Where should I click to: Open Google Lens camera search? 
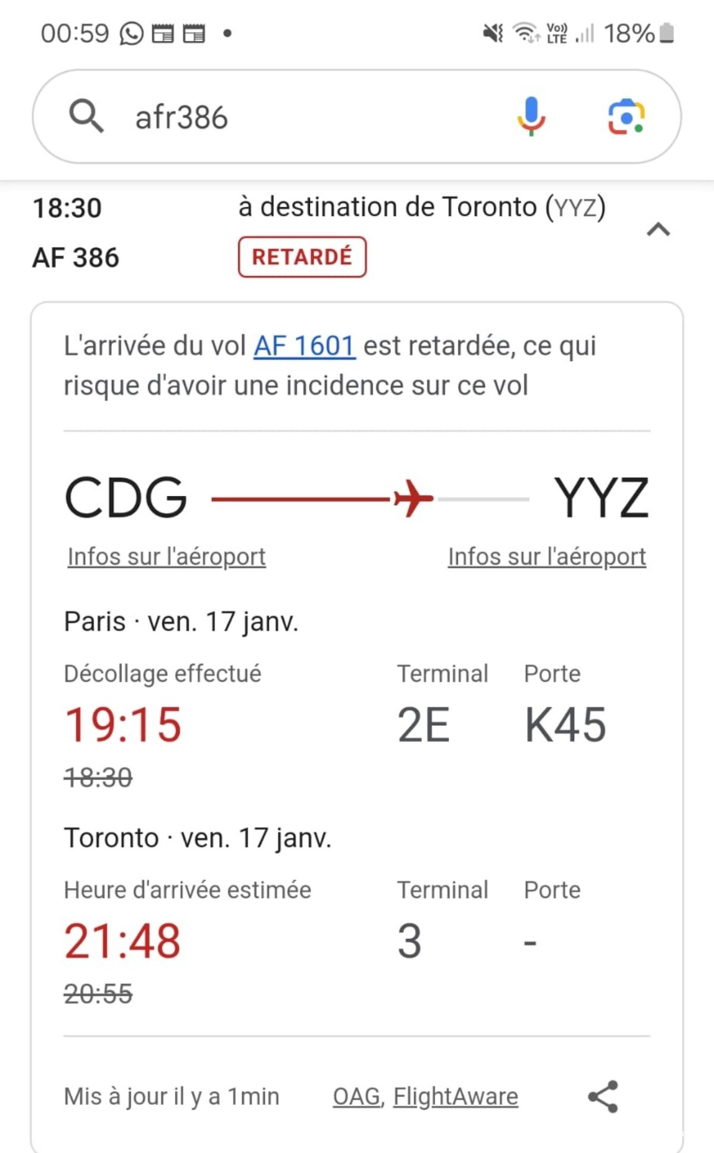626,117
